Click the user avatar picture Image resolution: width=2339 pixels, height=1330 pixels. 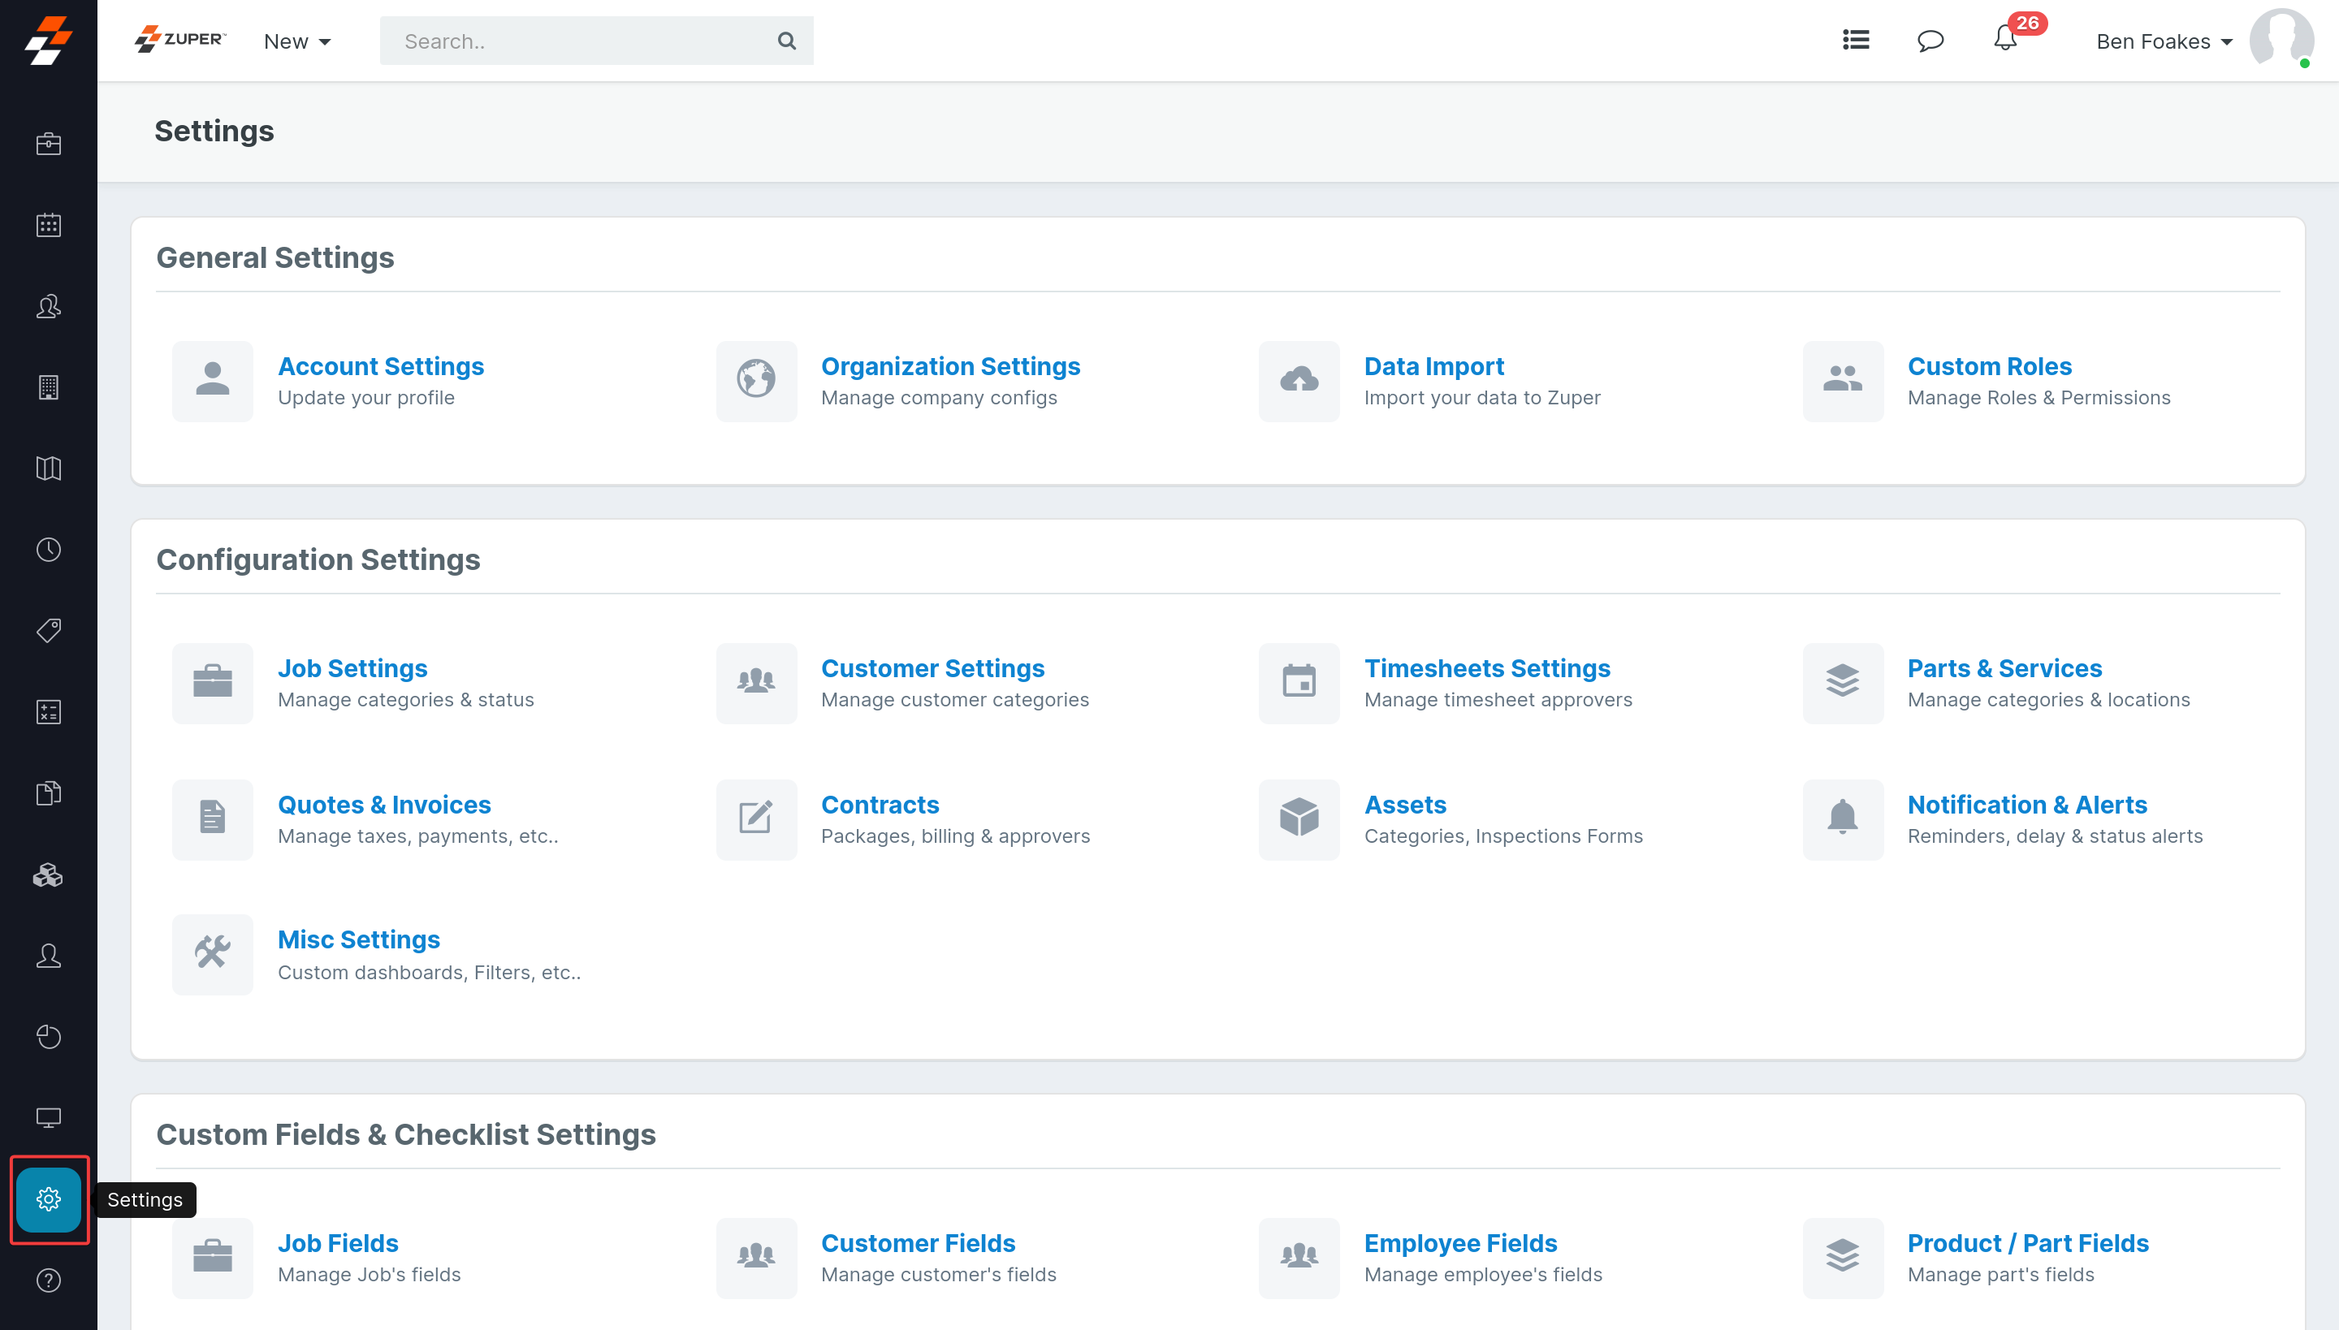2281,39
